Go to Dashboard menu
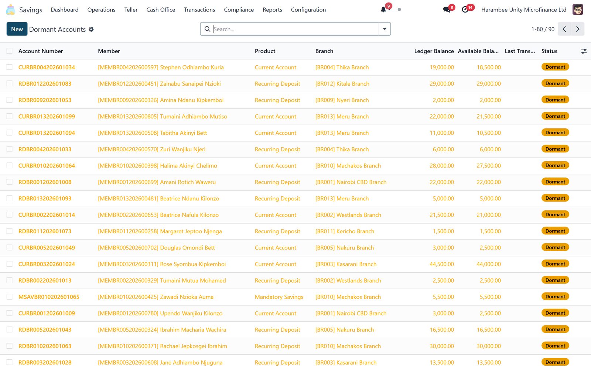 coord(65,10)
